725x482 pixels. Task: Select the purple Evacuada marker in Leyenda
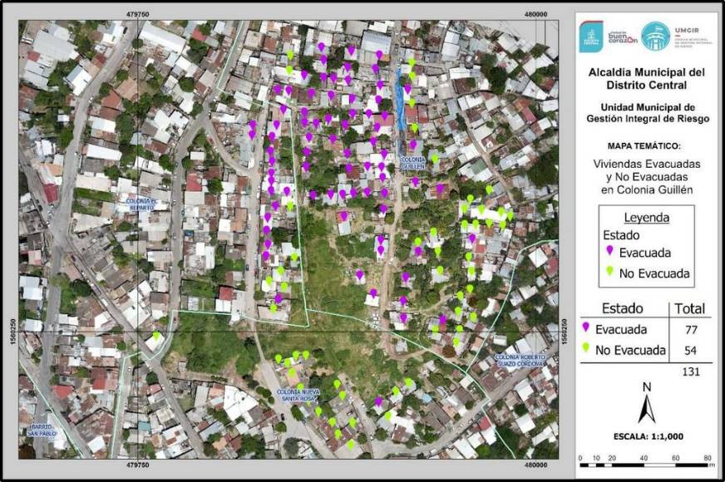pyautogui.click(x=609, y=251)
